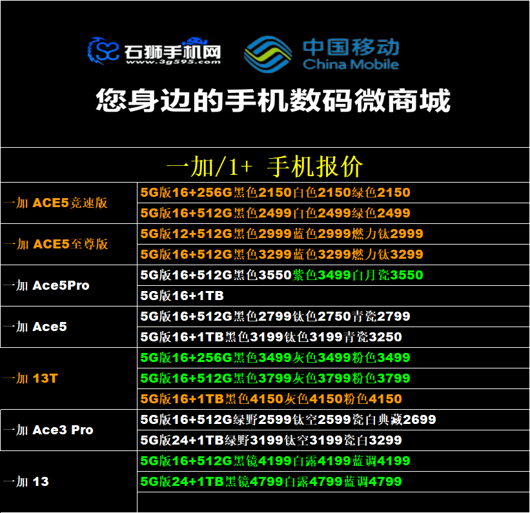Click the 石狮手机网 www.3g595.com text
The image size is (530, 513).
[173, 54]
